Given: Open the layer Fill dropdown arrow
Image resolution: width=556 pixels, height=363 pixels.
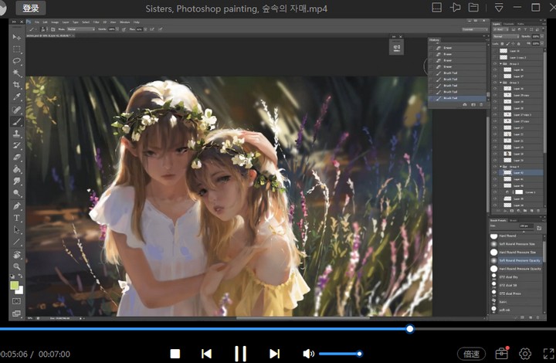Looking at the screenshot, I should pos(541,43).
